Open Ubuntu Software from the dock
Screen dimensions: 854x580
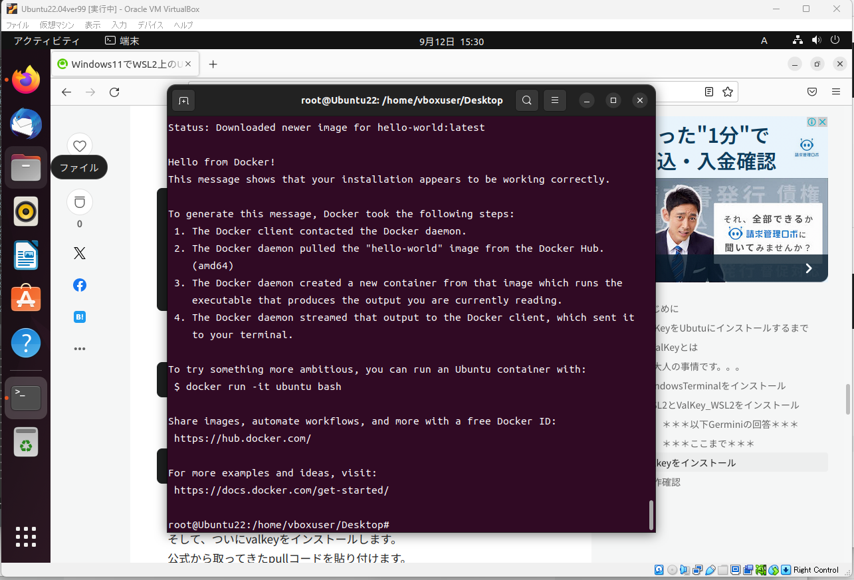(x=26, y=299)
